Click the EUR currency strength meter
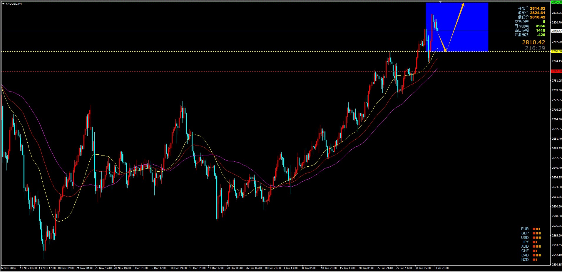562x272 pixels. point(531,229)
